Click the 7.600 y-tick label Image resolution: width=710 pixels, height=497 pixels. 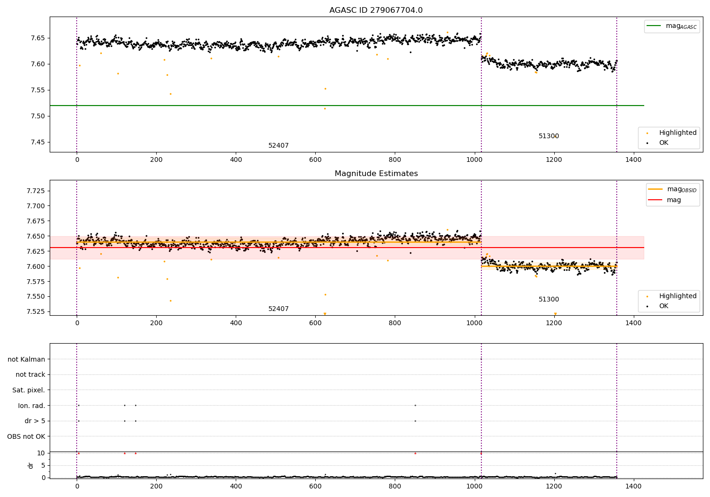coord(35,266)
